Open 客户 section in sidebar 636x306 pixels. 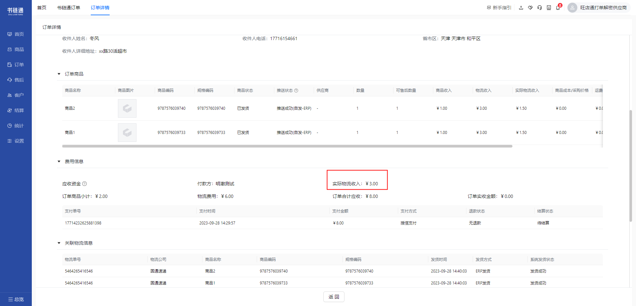pos(16,95)
